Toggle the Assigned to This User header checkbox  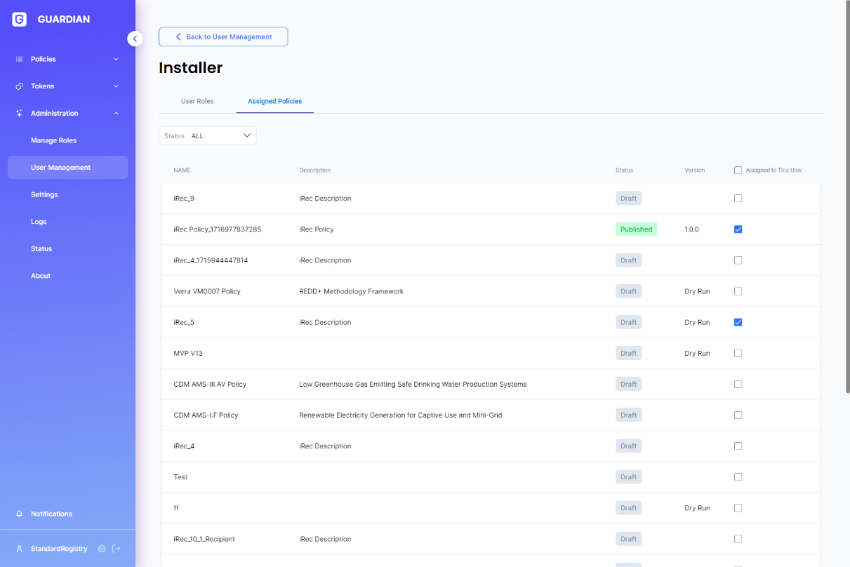coord(738,170)
